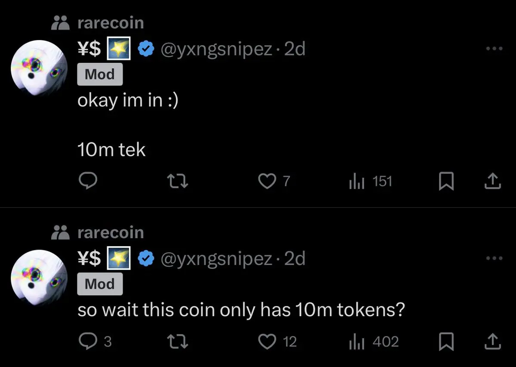View analytics showing 402 views

coord(374,342)
